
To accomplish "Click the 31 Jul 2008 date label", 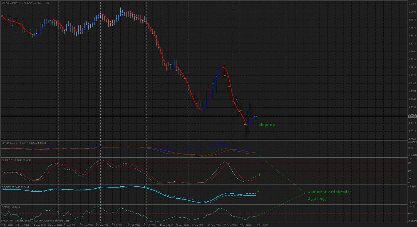I will [150, 225].
